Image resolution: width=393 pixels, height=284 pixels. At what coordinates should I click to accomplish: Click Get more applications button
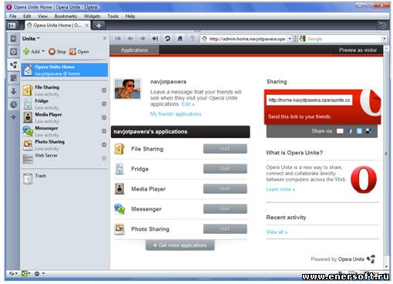(180, 245)
